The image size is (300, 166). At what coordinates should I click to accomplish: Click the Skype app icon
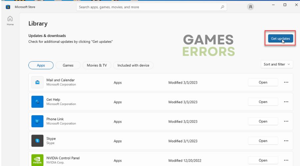(37, 141)
